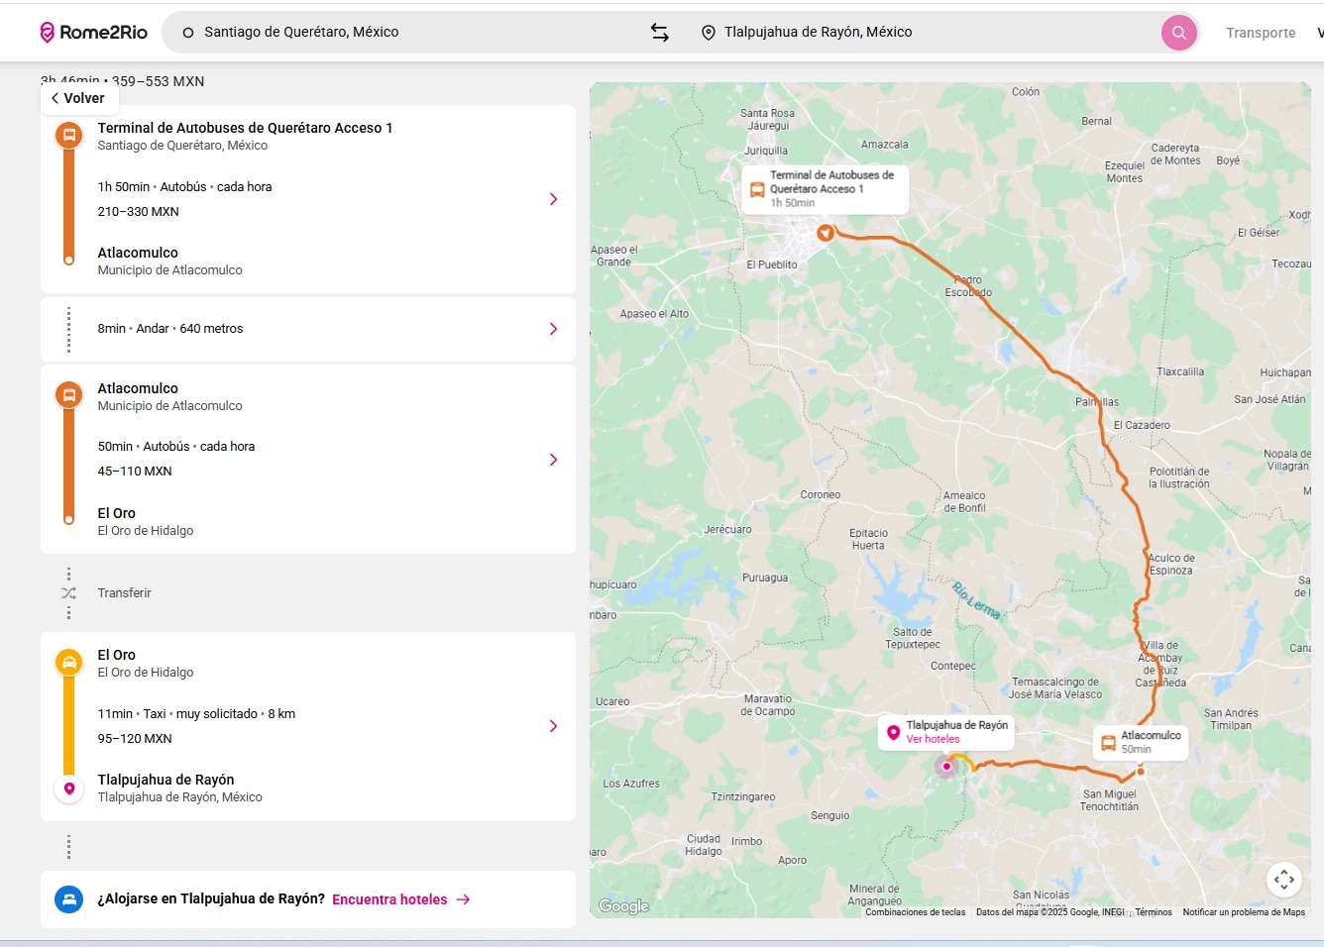Click the yellow taxi icon for El Oro
The width and height of the screenshot is (1324, 947).
point(69,662)
